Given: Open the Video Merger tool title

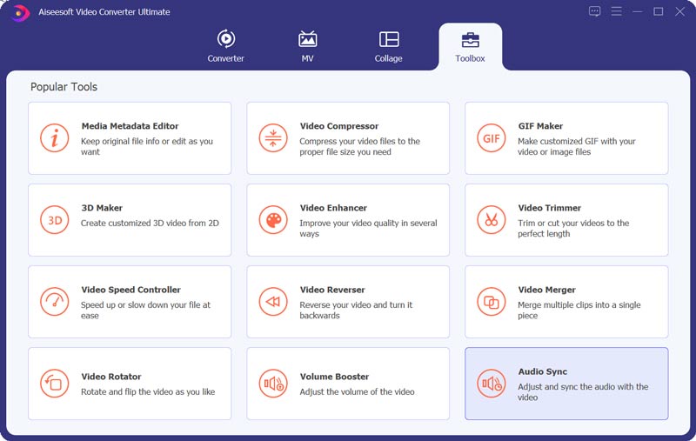Looking at the screenshot, I should click(546, 290).
